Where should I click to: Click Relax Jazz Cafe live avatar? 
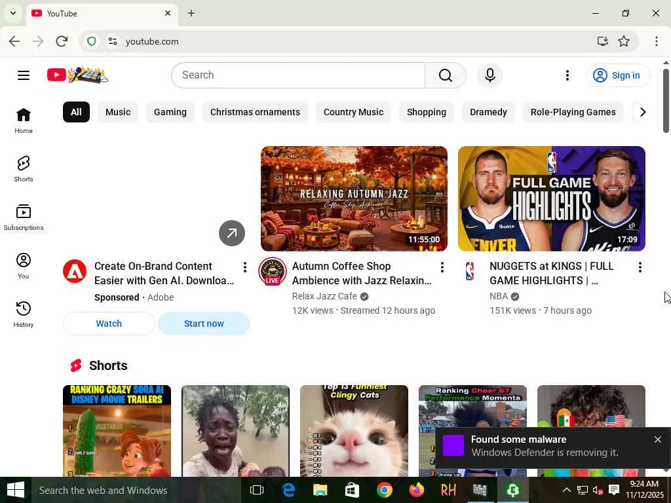pos(272,271)
